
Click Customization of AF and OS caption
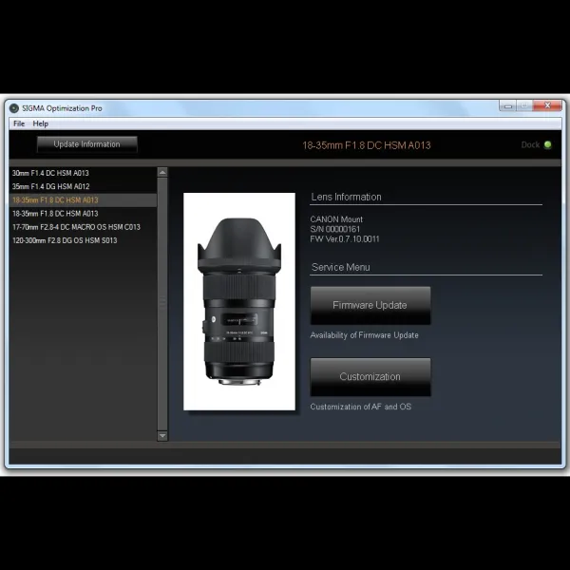click(x=361, y=407)
